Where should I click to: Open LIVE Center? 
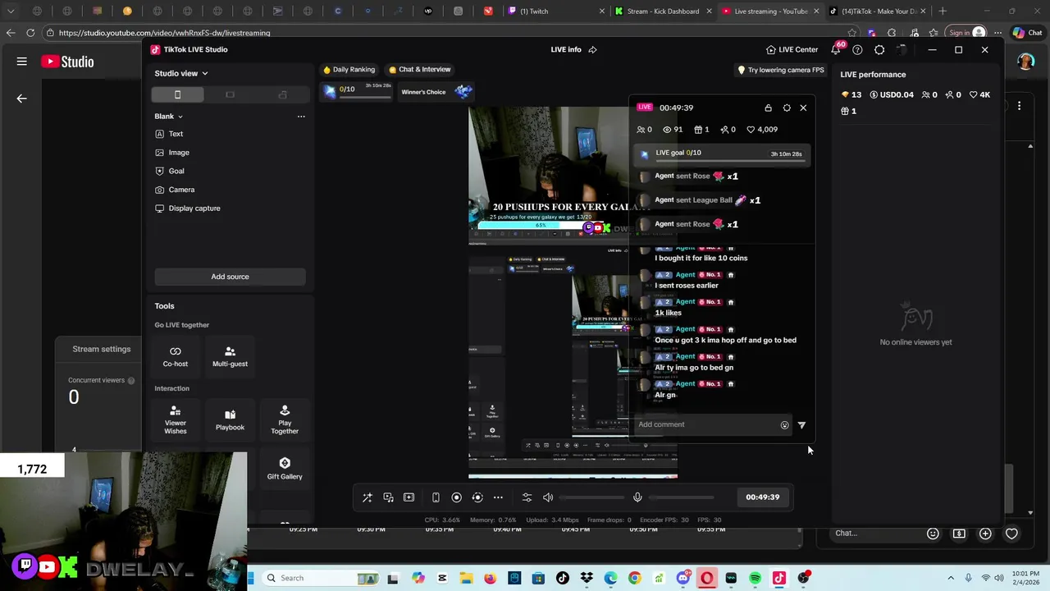[792, 49]
